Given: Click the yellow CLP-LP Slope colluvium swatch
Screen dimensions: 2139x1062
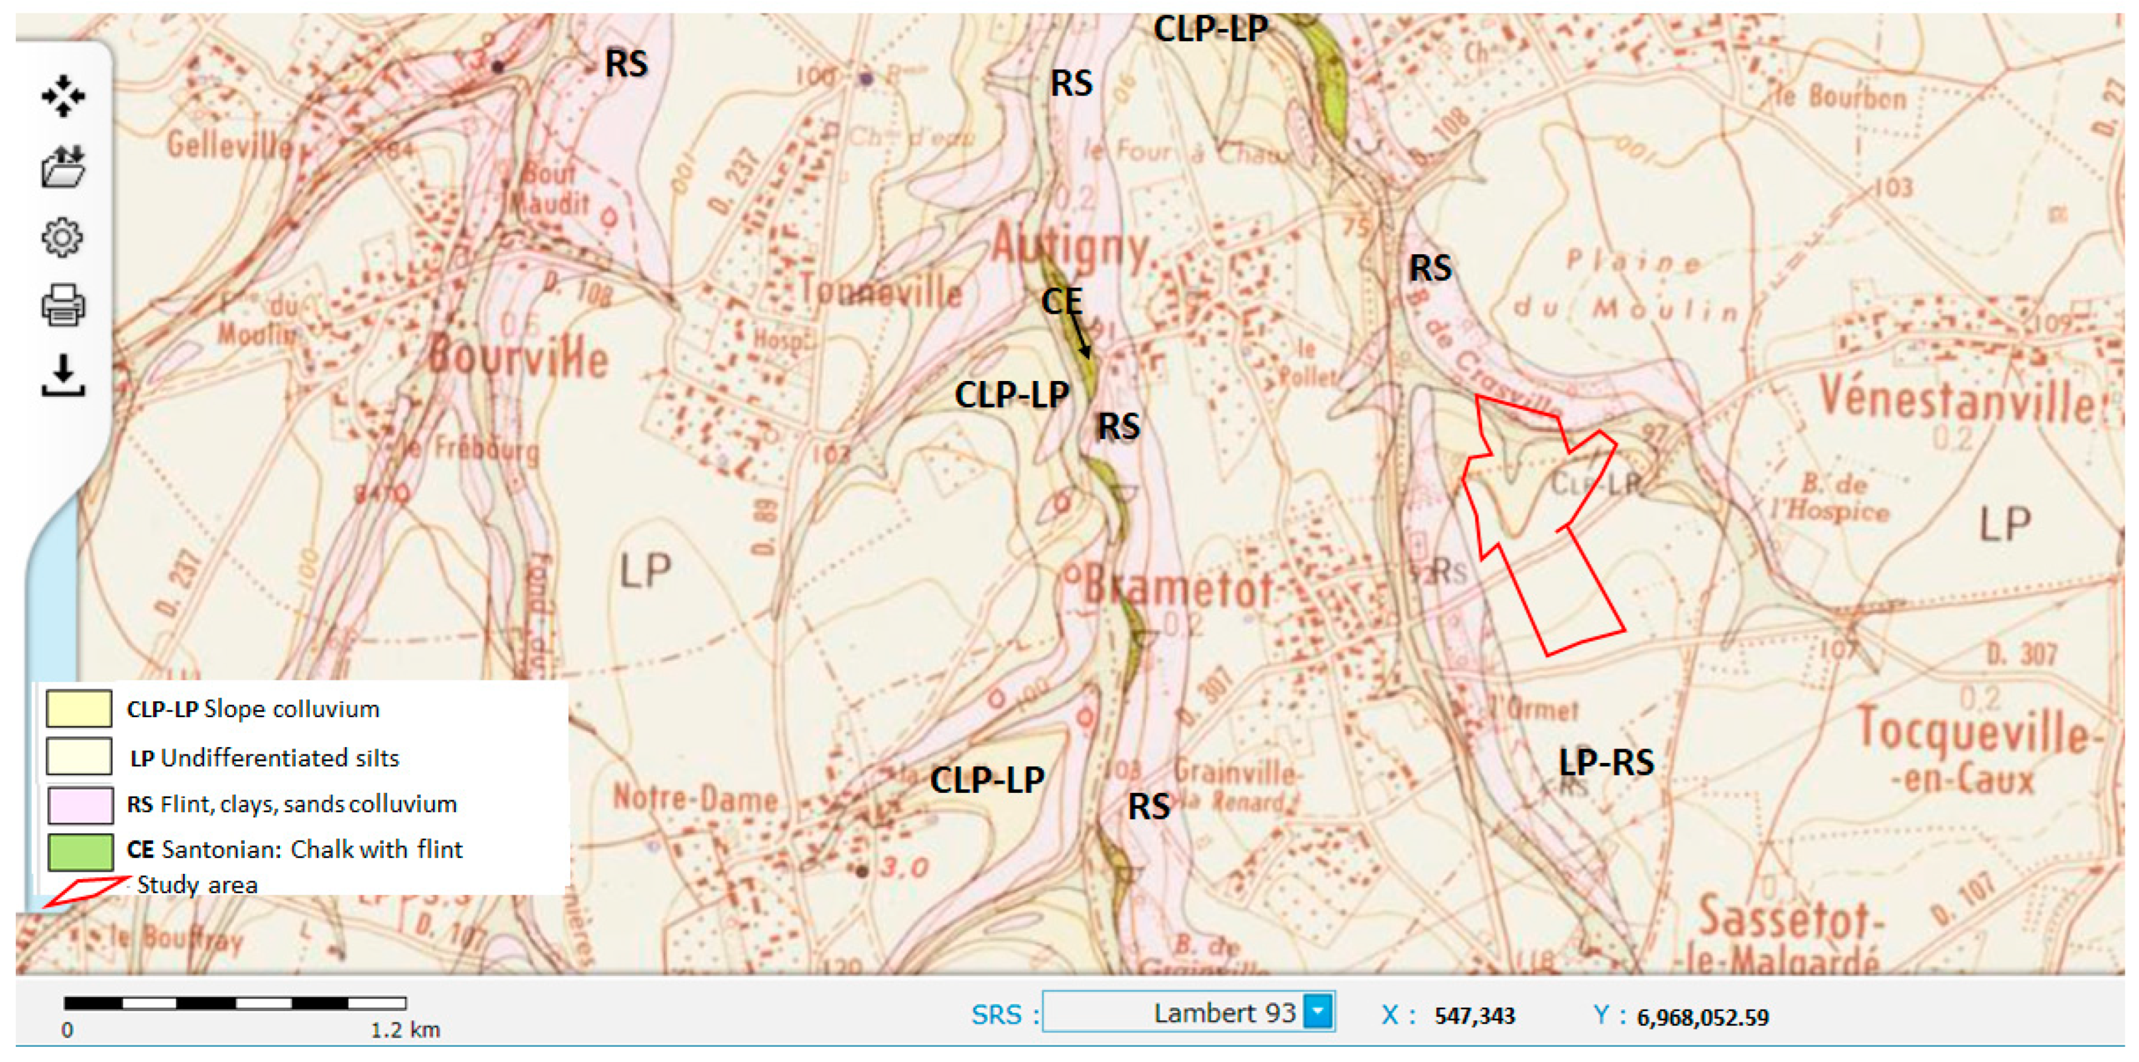Looking at the screenshot, I should point(79,708).
